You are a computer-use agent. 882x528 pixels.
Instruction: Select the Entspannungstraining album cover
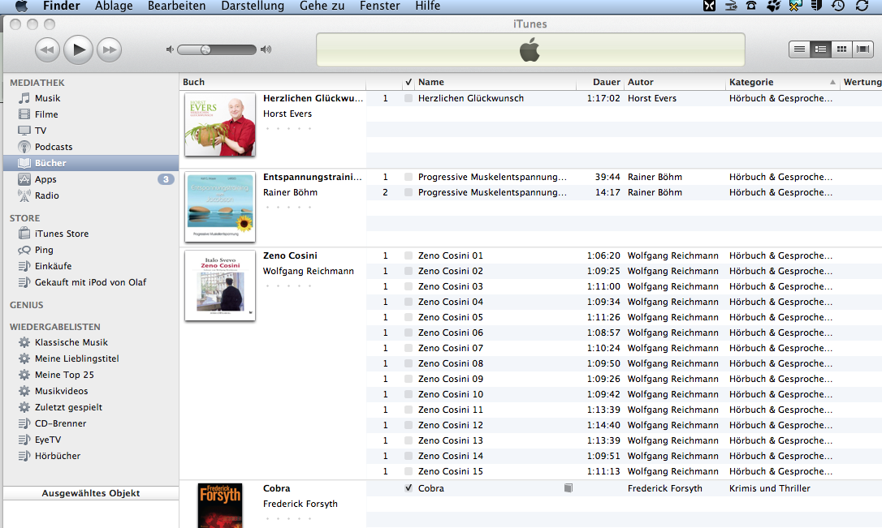pyautogui.click(x=220, y=207)
